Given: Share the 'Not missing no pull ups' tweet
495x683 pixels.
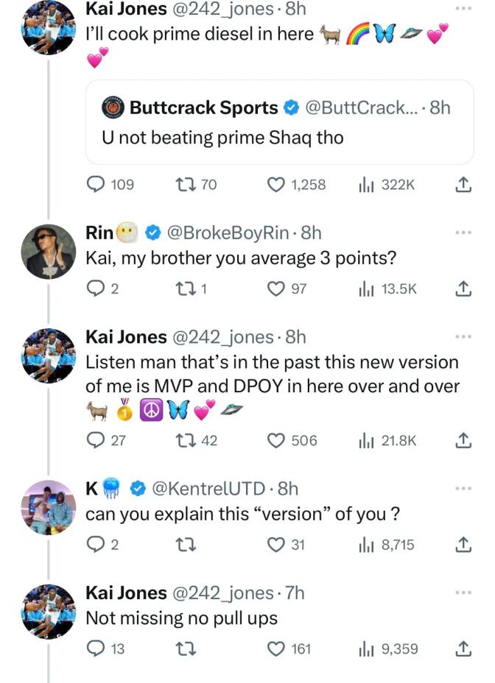Looking at the screenshot, I should click(463, 648).
